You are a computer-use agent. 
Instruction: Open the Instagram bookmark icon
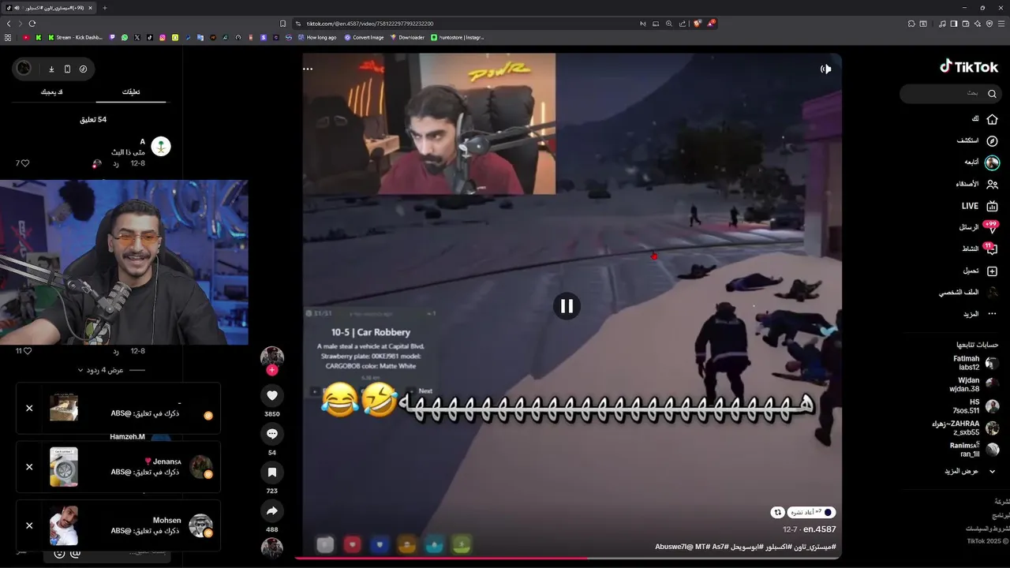[163, 37]
